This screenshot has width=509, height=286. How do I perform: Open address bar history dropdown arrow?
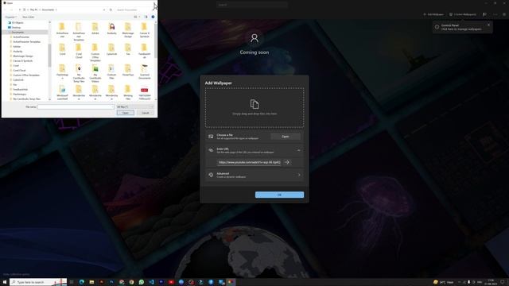point(104,10)
